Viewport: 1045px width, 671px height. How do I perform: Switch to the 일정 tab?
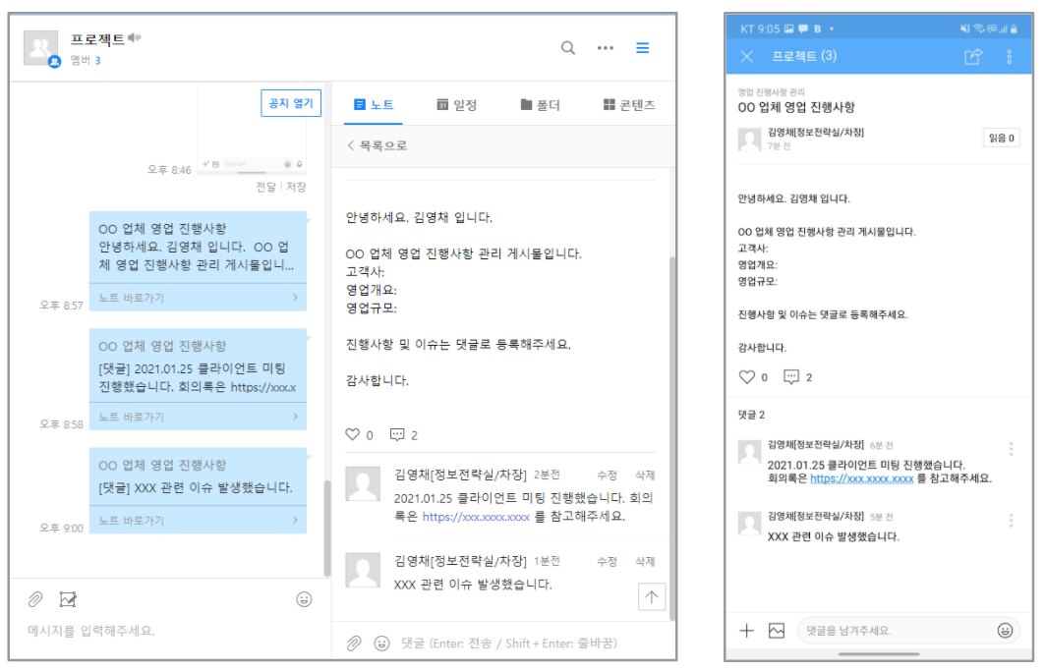tap(456, 104)
